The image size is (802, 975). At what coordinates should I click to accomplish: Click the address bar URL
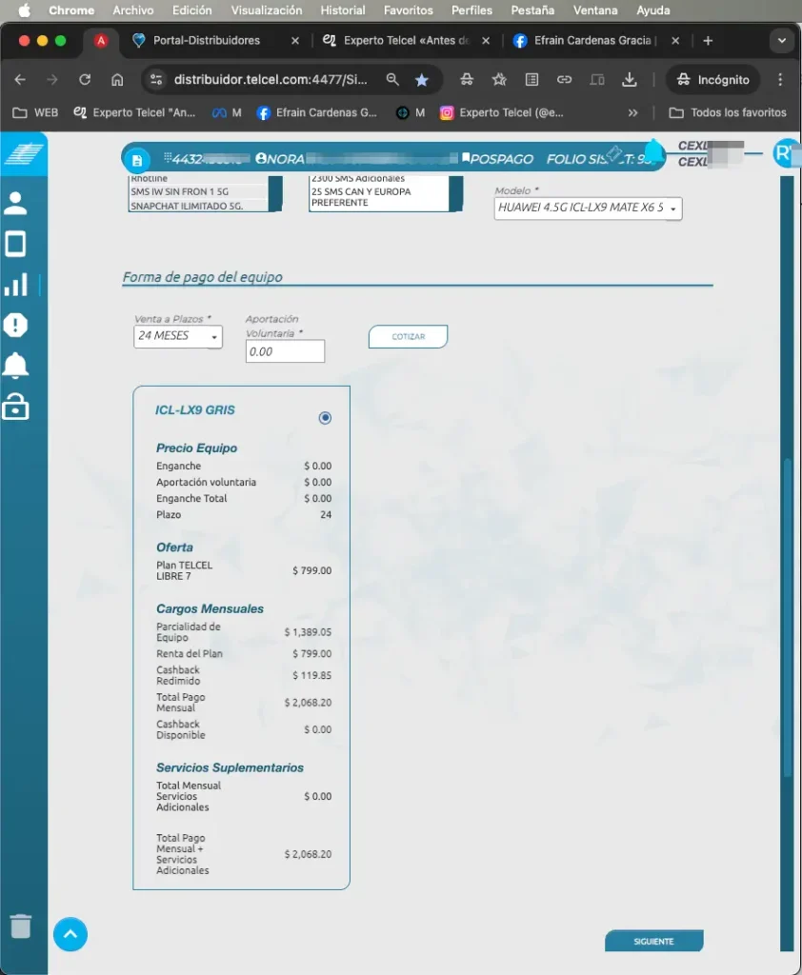click(271, 80)
